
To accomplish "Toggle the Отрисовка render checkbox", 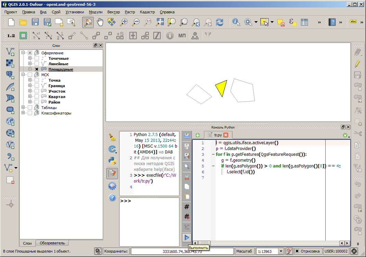I will tap(297, 252).
